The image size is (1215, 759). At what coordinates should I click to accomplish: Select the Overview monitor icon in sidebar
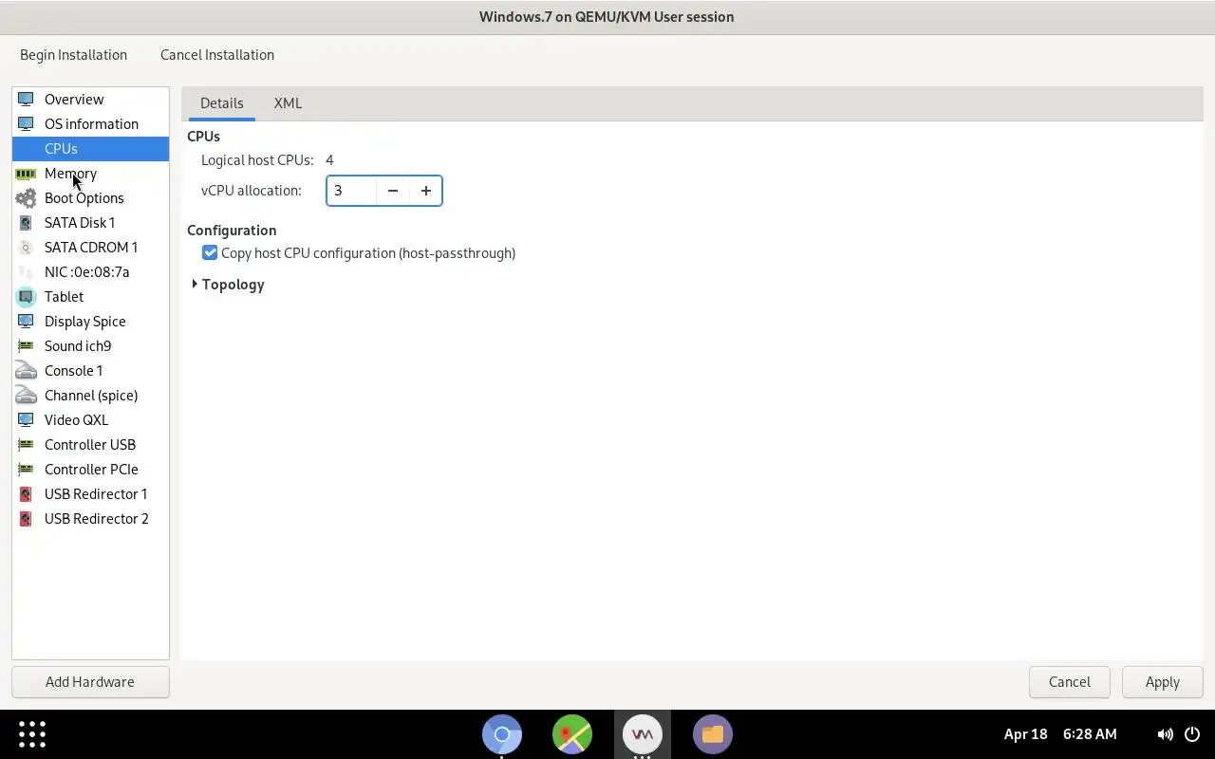click(26, 100)
